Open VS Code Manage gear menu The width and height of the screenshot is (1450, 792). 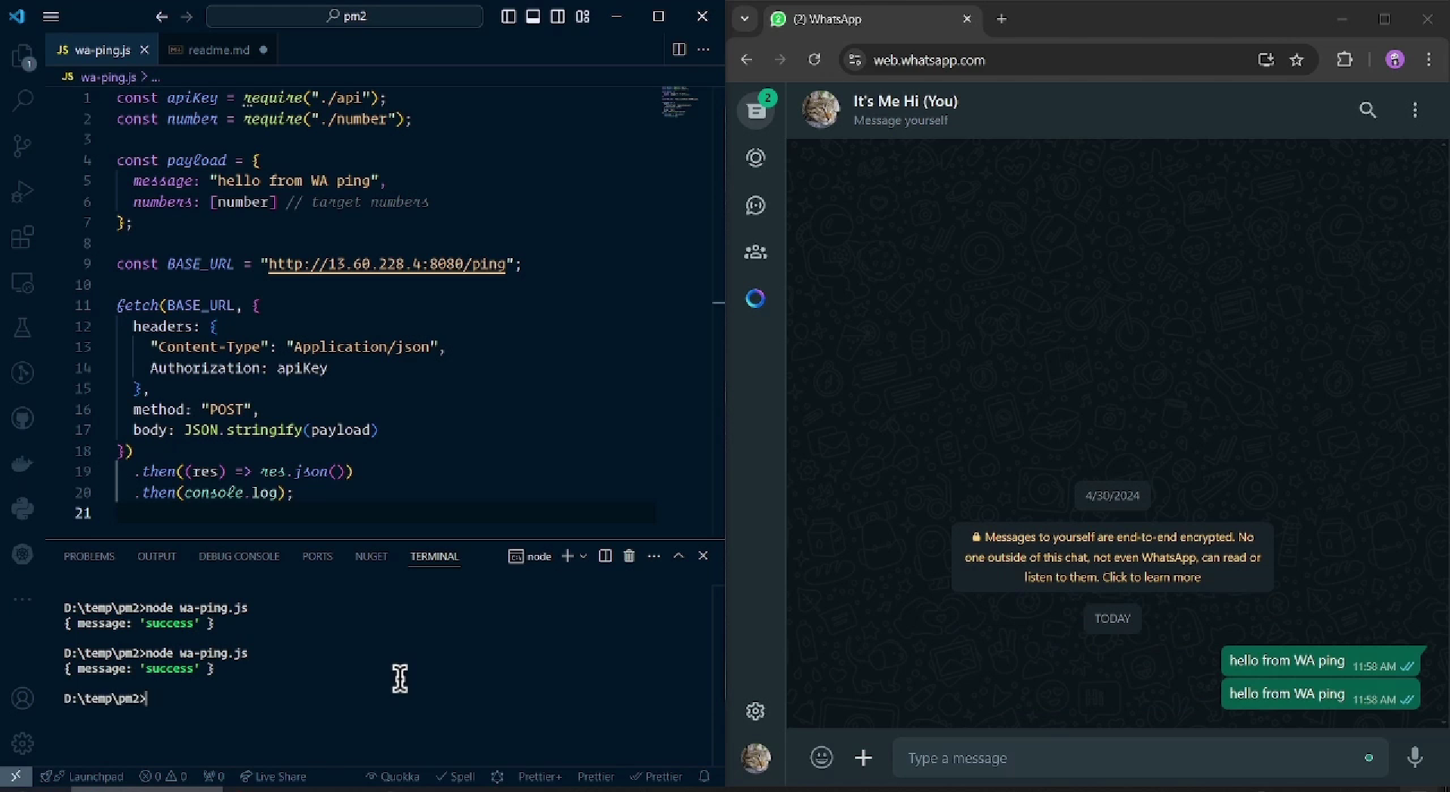pos(23,743)
